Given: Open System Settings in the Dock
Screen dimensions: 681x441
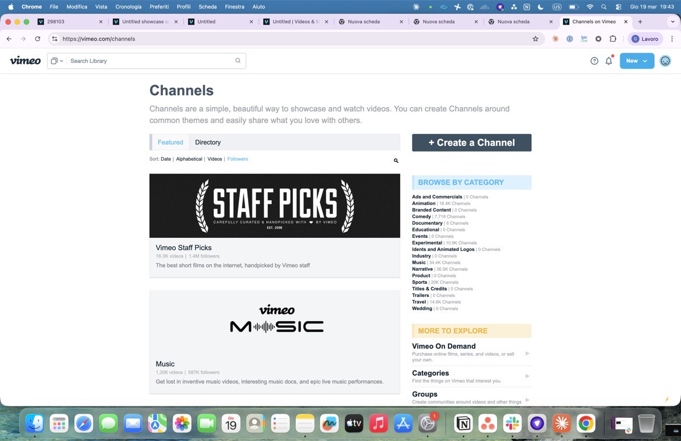Looking at the screenshot, I should click(x=427, y=423).
